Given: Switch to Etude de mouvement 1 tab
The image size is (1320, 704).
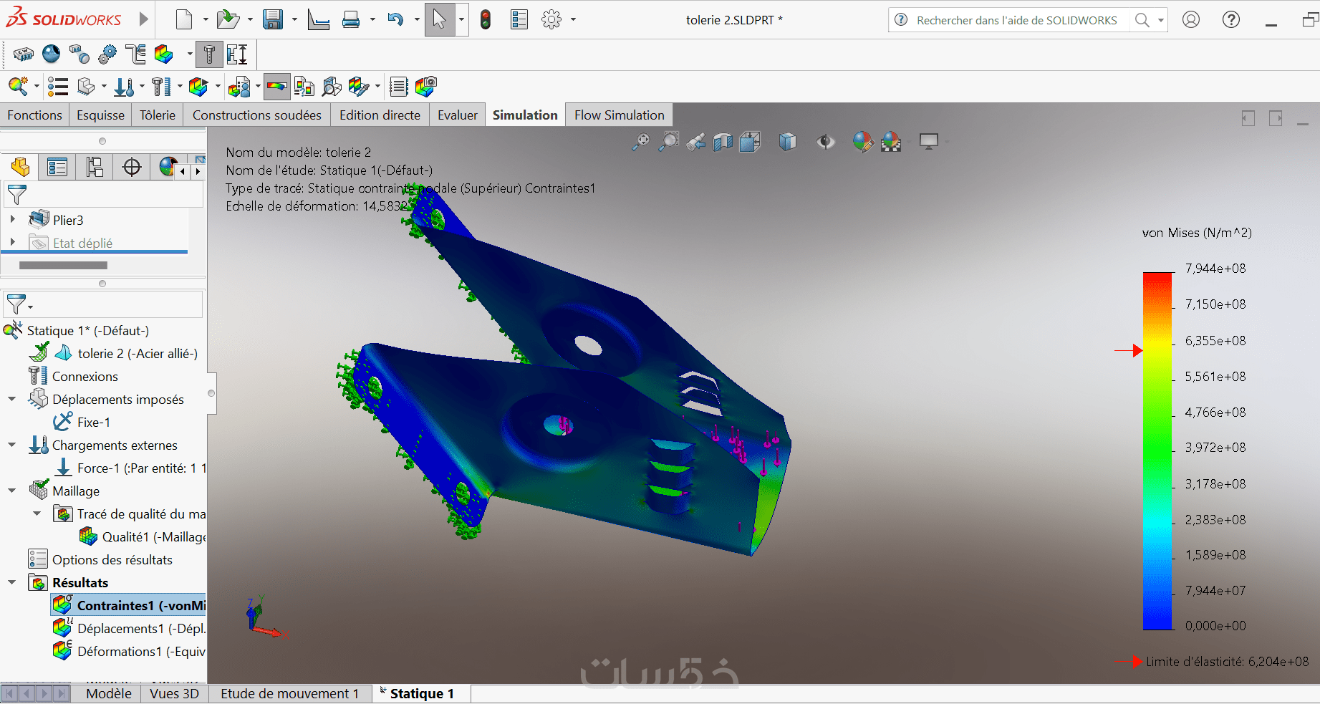Looking at the screenshot, I should coord(289,693).
